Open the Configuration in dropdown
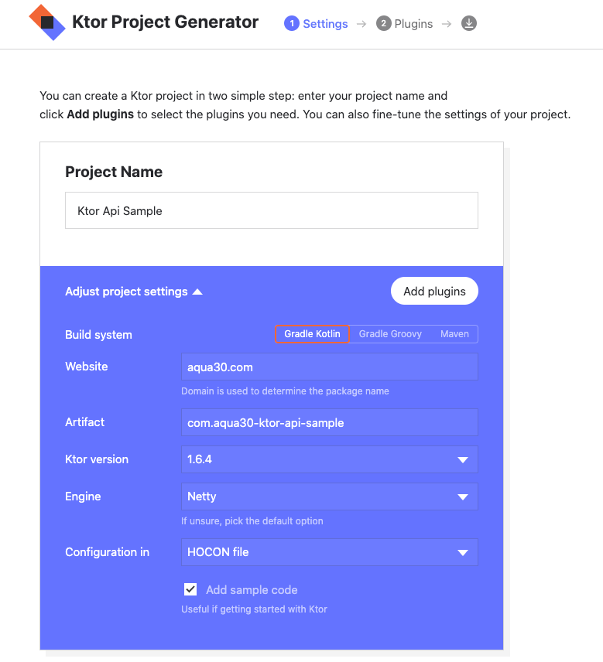 pyautogui.click(x=329, y=552)
